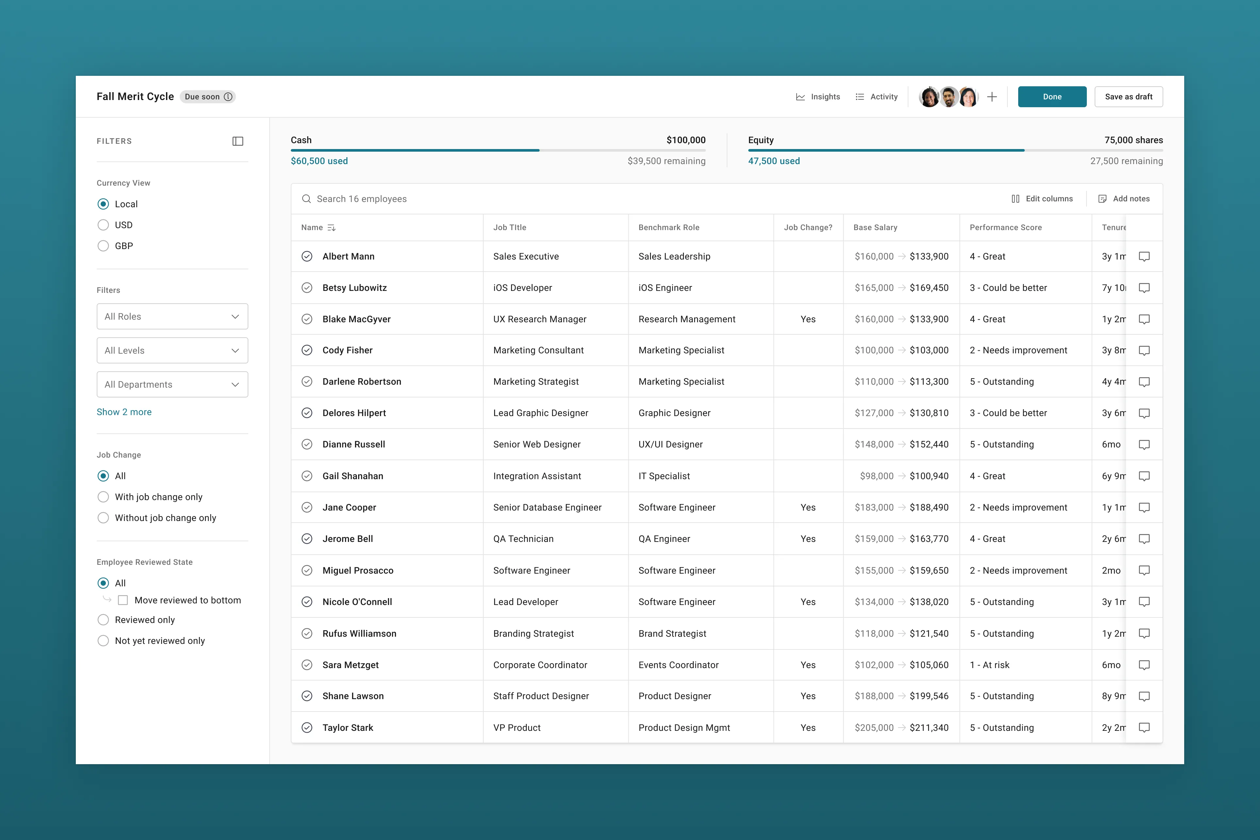Screen dimensions: 1260x840
Task: Click the Cash budget progress bar
Action: 497,151
